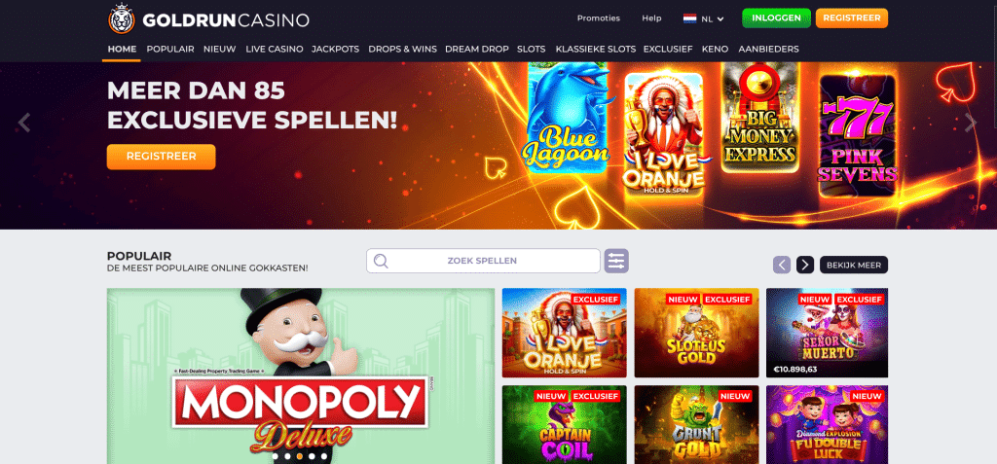Image resolution: width=997 pixels, height=464 pixels.
Task: Go to previous banner slide arrow
Action: [x=24, y=122]
